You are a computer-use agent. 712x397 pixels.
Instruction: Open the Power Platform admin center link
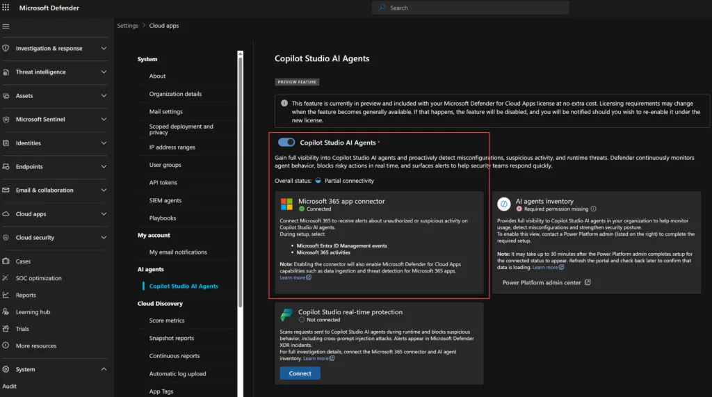click(x=541, y=282)
